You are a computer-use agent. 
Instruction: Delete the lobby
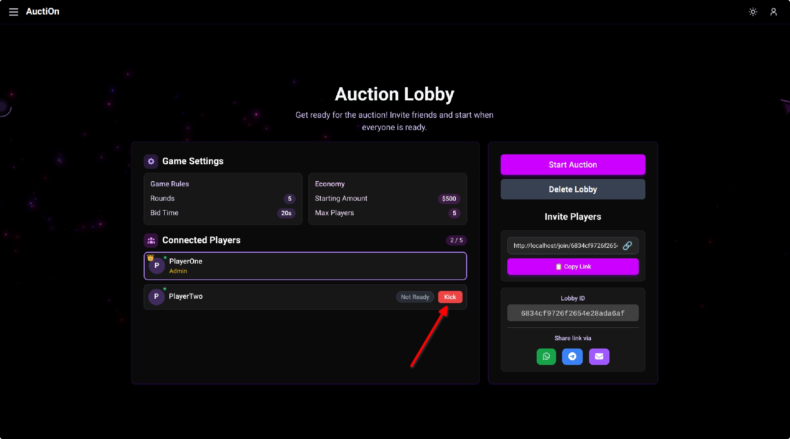click(573, 189)
